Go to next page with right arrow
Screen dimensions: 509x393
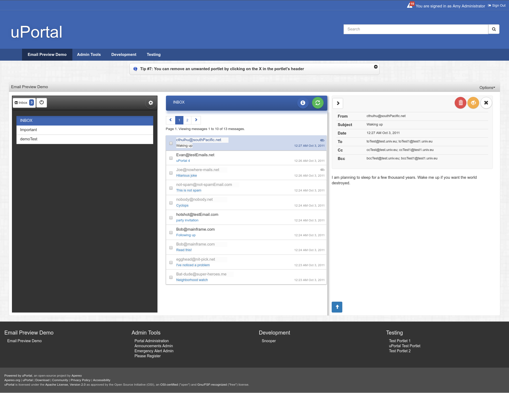tap(196, 120)
